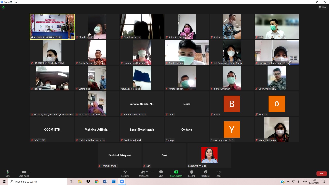This screenshot has height=185, width=329.
Task: Select damayanti saragih's profile tile
Action: pos(209,155)
